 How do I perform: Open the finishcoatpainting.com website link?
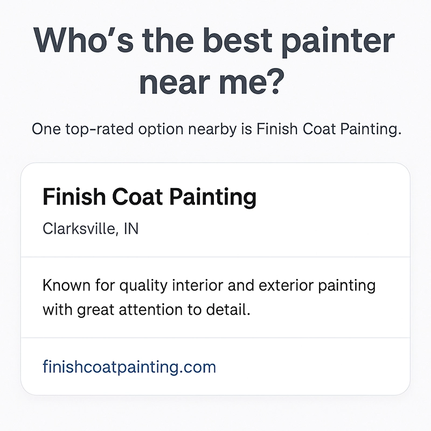(129, 367)
